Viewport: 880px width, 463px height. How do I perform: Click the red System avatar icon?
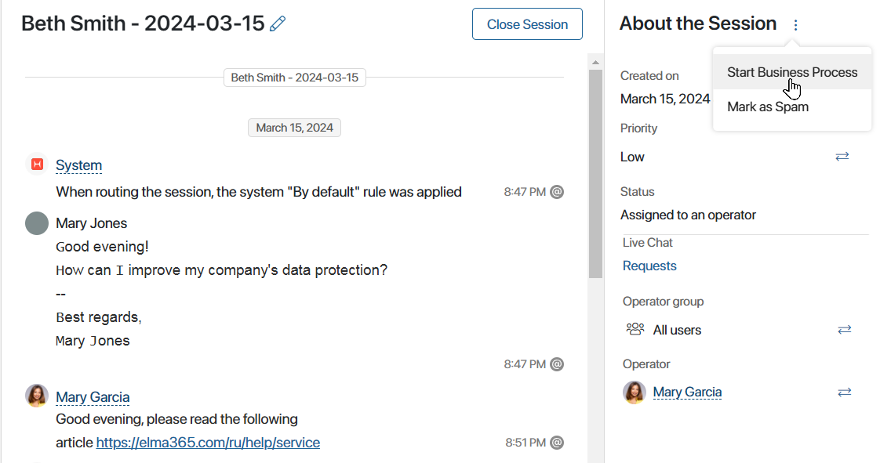[37, 165]
